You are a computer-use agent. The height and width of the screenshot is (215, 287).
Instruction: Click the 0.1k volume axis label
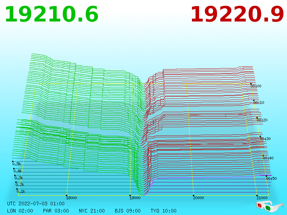(21, 191)
